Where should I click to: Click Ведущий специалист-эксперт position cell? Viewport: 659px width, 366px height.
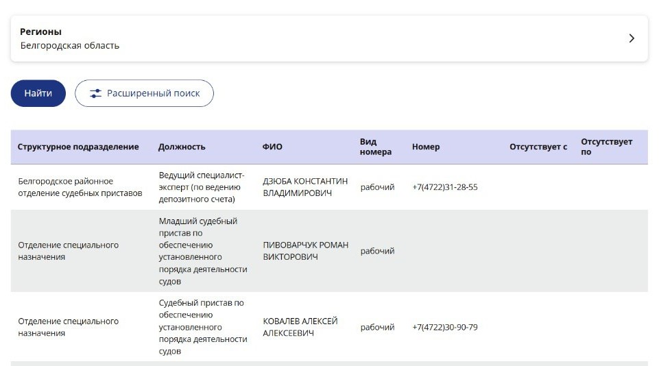coord(202,187)
